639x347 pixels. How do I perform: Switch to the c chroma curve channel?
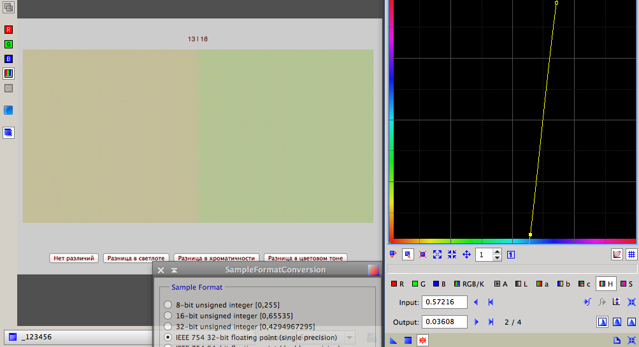click(584, 284)
